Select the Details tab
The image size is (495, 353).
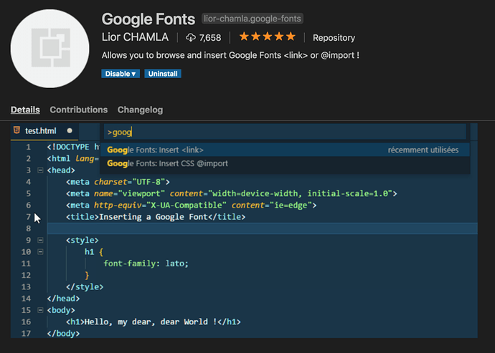click(25, 110)
